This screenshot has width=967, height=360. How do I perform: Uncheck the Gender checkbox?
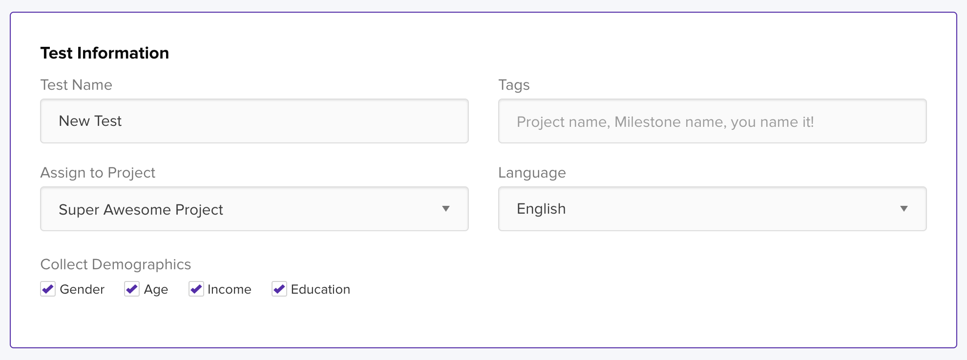[x=48, y=289]
